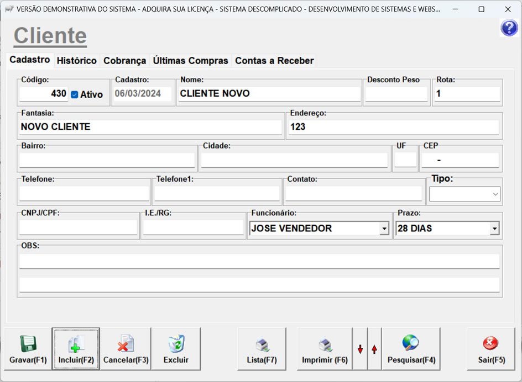Screen dimensions: 522x382
Task: Select the Contas a Receber tab
Action: pyautogui.click(x=274, y=61)
